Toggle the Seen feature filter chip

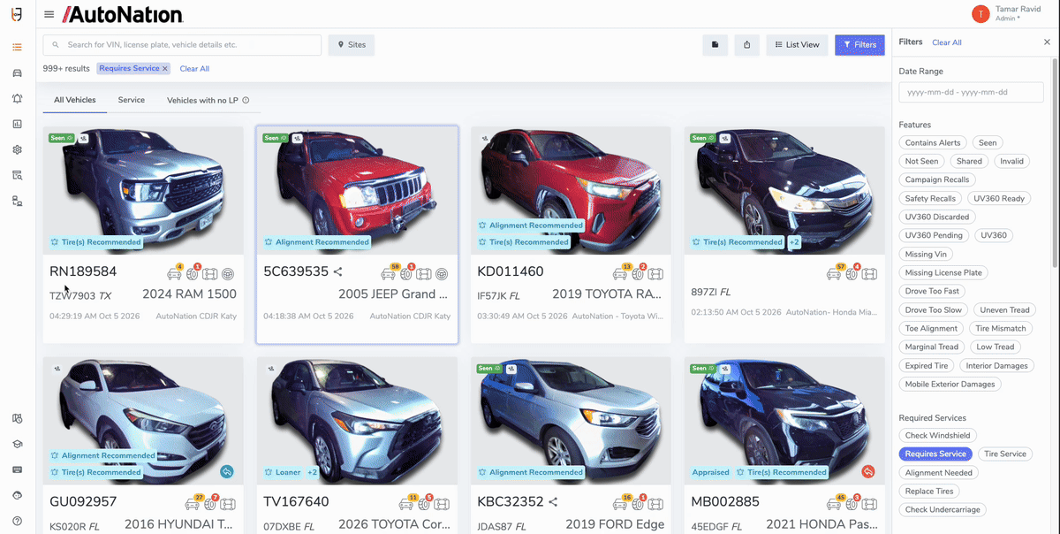click(x=988, y=142)
